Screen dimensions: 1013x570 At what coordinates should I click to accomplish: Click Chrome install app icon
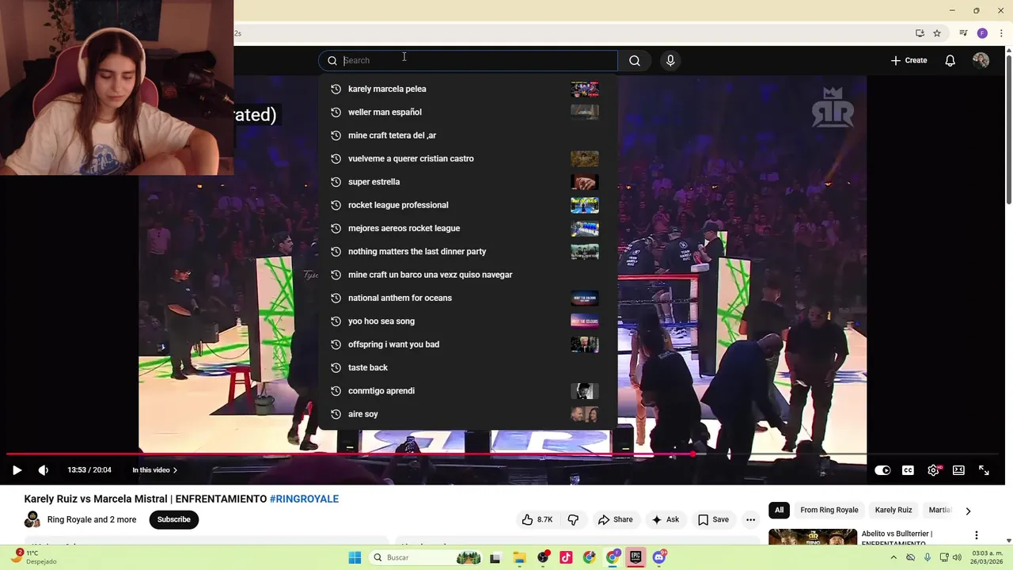pyautogui.click(x=920, y=33)
